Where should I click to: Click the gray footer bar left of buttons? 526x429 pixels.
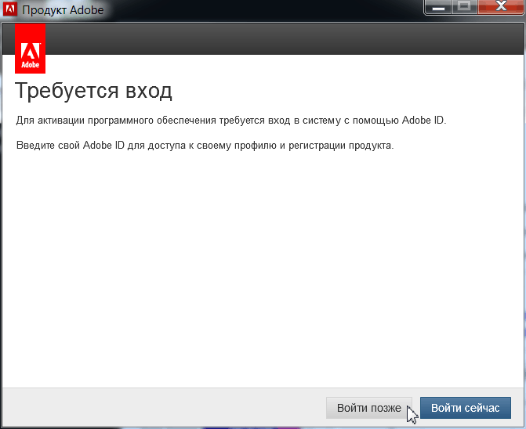pyautogui.click(x=157, y=408)
